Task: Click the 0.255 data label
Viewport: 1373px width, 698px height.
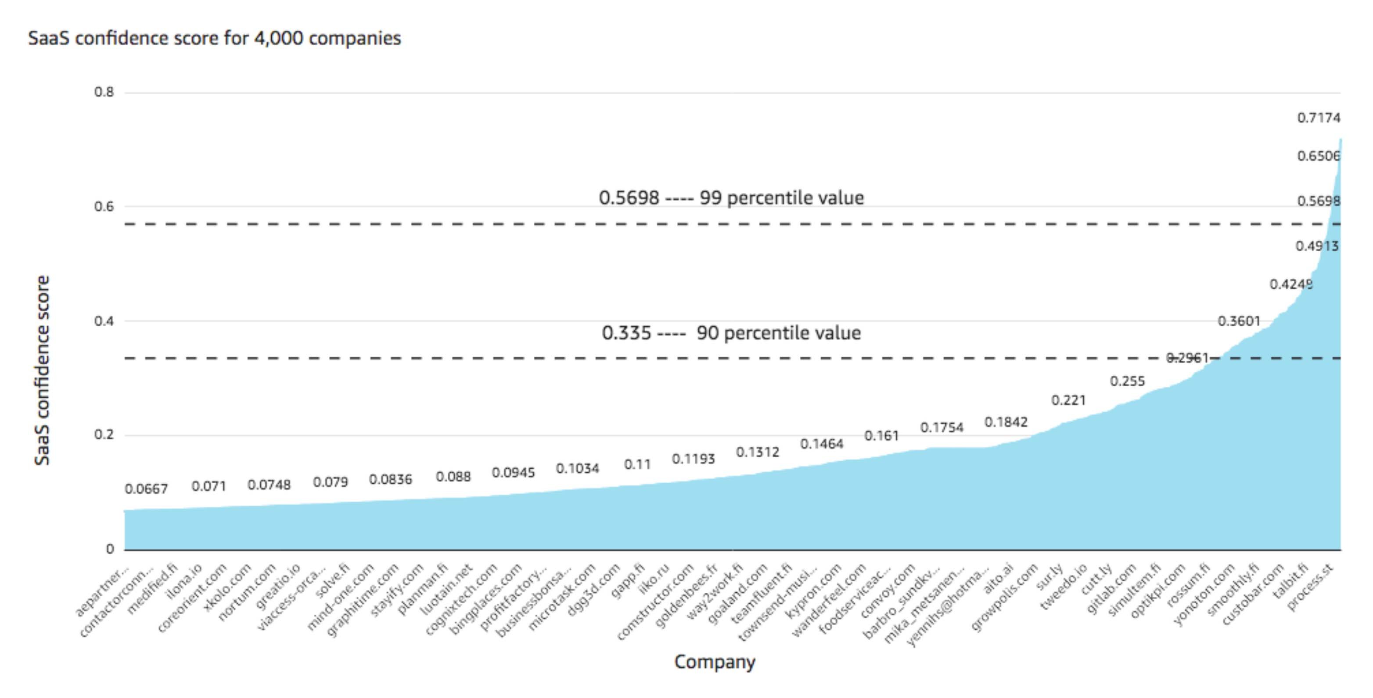Action: coord(1127,381)
